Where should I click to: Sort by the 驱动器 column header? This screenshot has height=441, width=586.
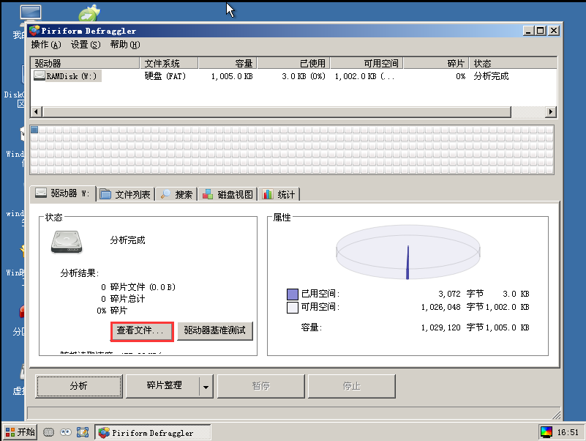[x=84, y=64]
